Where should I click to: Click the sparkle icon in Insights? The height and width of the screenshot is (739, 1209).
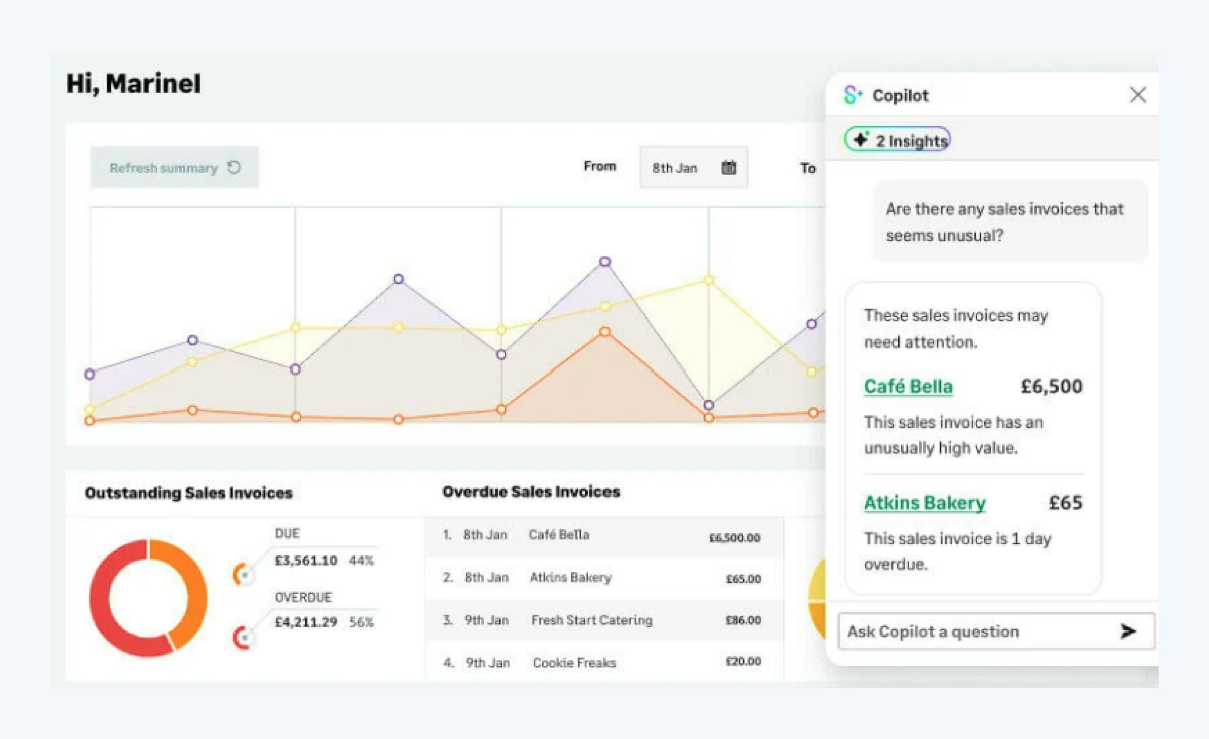[861, 139]
